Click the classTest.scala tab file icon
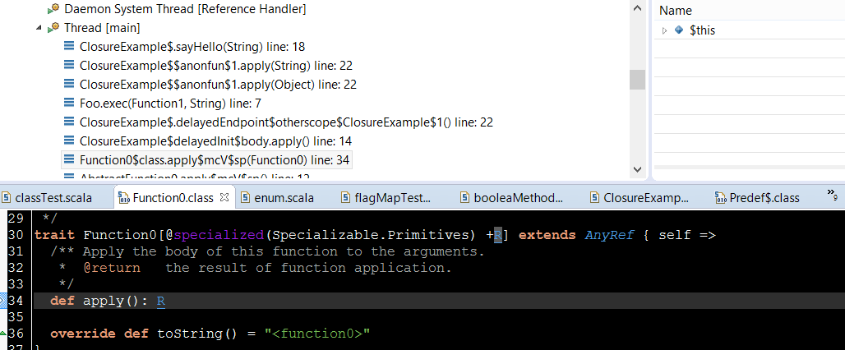Image resolution: width=845 pixels, height=350 pixels. pyautogui.click(x=6, y=198)
